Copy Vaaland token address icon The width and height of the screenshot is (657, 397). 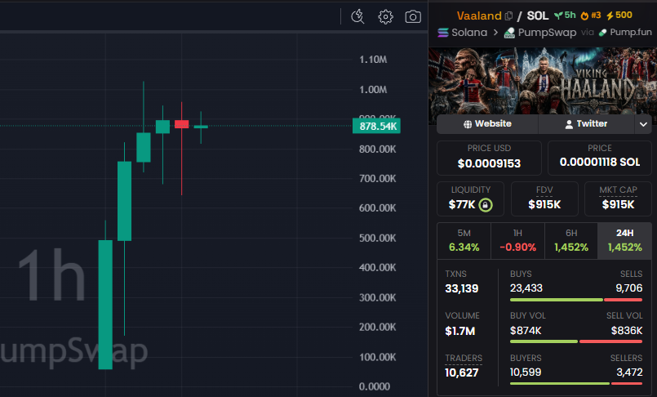(508, 16)
